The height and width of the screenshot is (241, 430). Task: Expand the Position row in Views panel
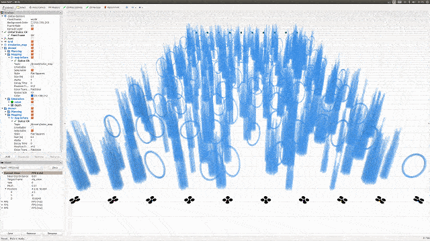(5, 189)
